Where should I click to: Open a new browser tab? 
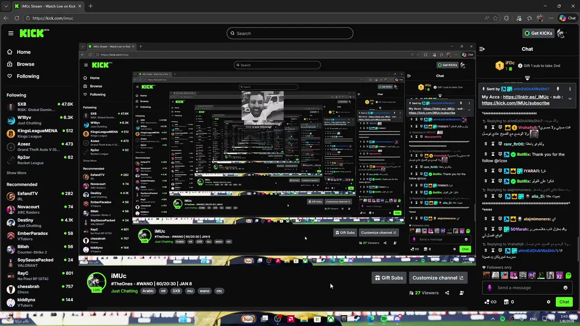point(91,6)
